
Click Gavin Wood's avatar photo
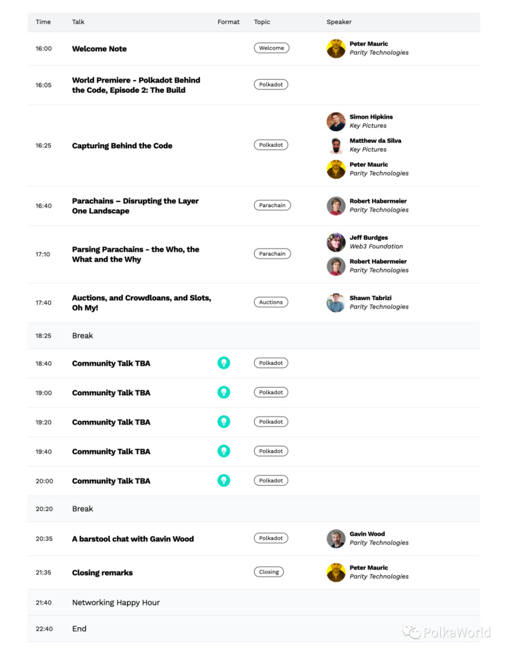[336, 538]
